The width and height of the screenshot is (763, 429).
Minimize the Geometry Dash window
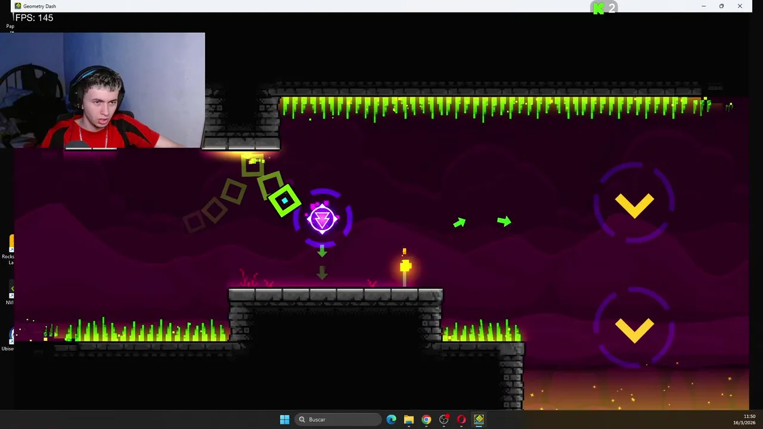[703, 6]
